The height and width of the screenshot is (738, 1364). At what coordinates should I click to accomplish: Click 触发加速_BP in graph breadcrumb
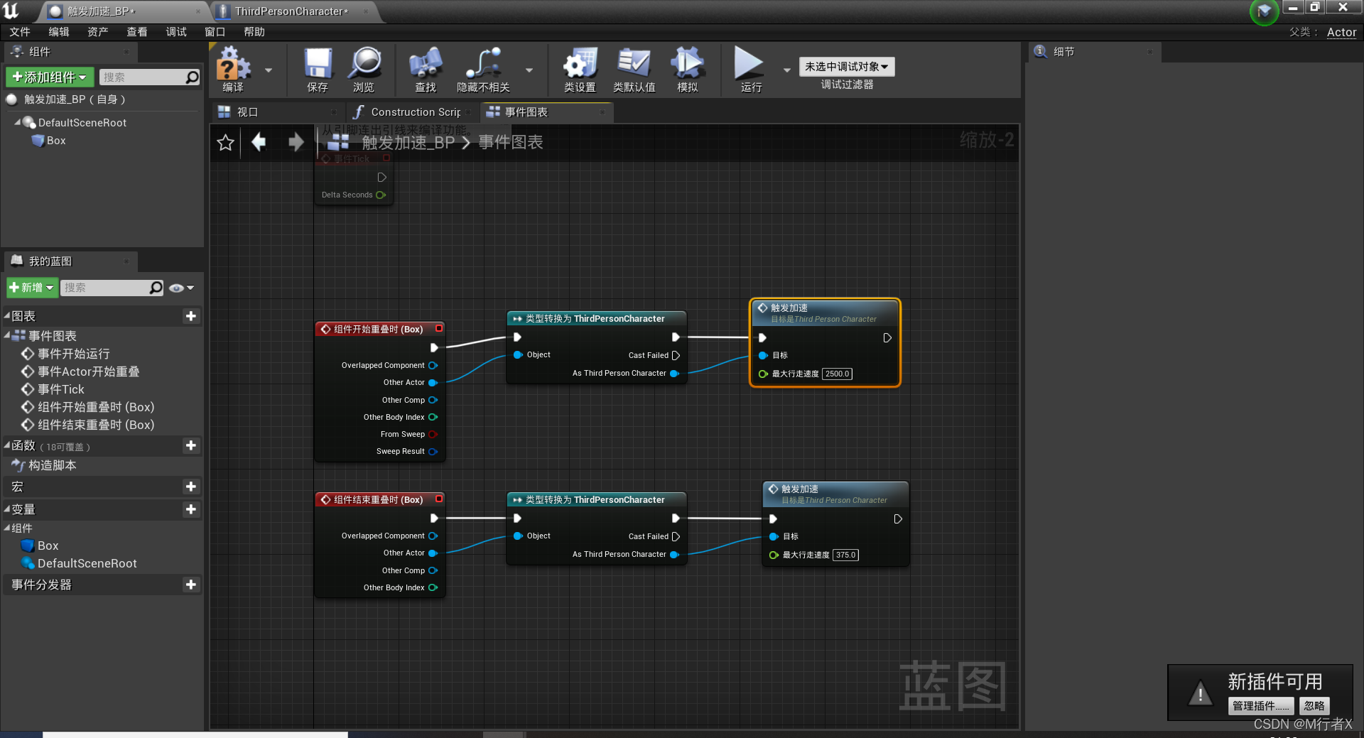(x=408, y=142)
